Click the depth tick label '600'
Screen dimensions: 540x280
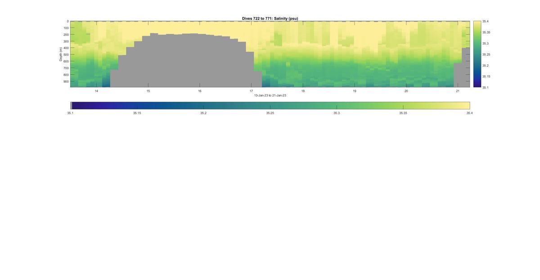tap(66, 61)
